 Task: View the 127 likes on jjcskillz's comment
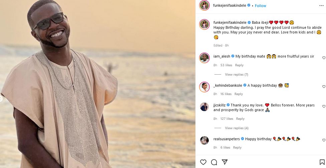point(227,119)
